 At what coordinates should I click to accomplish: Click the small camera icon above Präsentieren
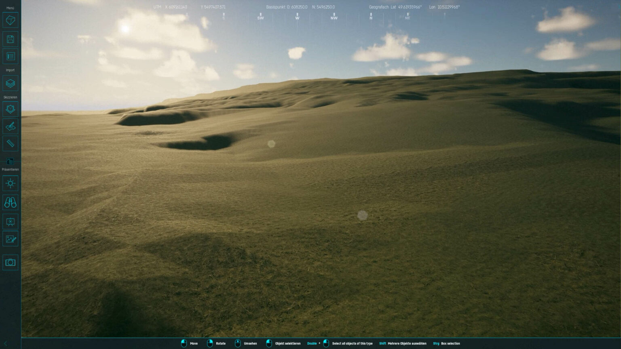click(11, 162)
